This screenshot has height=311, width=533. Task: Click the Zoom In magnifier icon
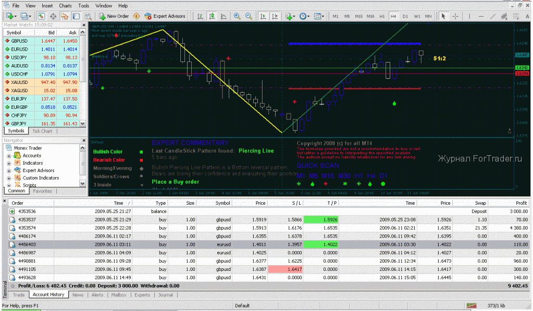click(x=237, y=16)
